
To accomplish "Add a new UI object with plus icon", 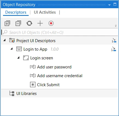I will click(x=40, y=23).
